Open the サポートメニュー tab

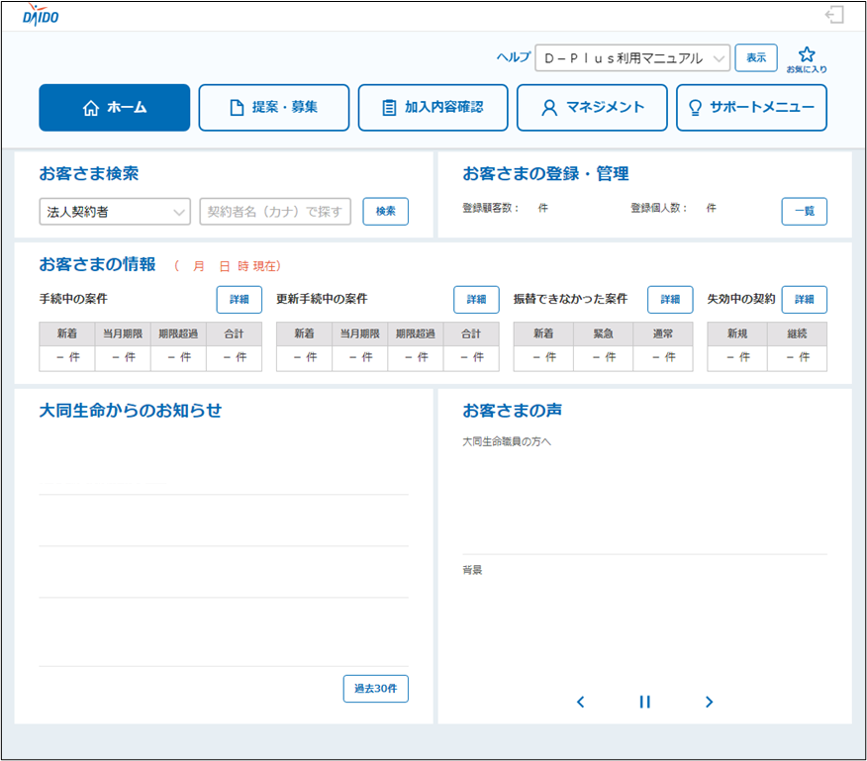pyautogui.click(x=751, y=107)
